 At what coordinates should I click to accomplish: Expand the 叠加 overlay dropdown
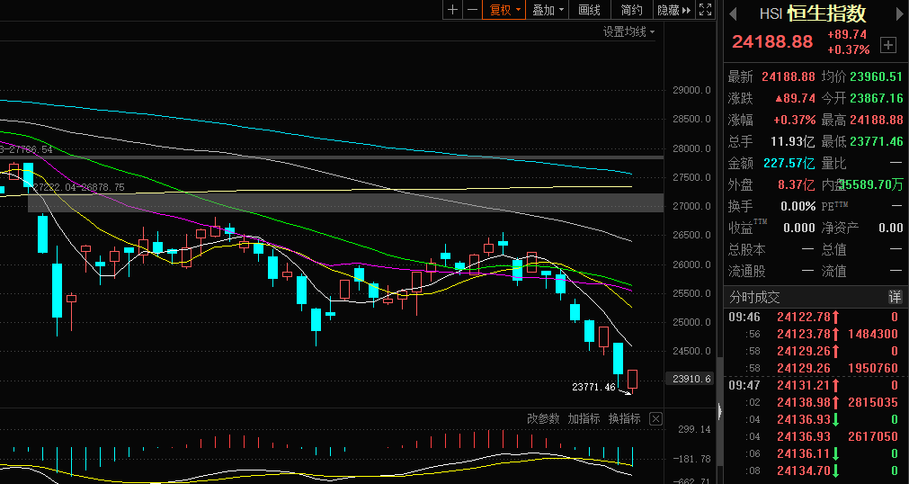click(548, 10)
